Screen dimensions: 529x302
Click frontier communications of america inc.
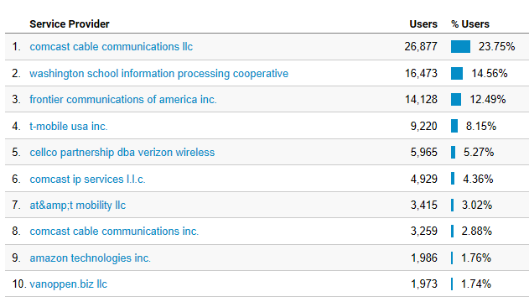(x=123, y=100)
